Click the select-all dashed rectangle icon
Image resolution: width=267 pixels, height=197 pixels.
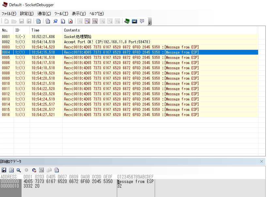coord(41,170)
